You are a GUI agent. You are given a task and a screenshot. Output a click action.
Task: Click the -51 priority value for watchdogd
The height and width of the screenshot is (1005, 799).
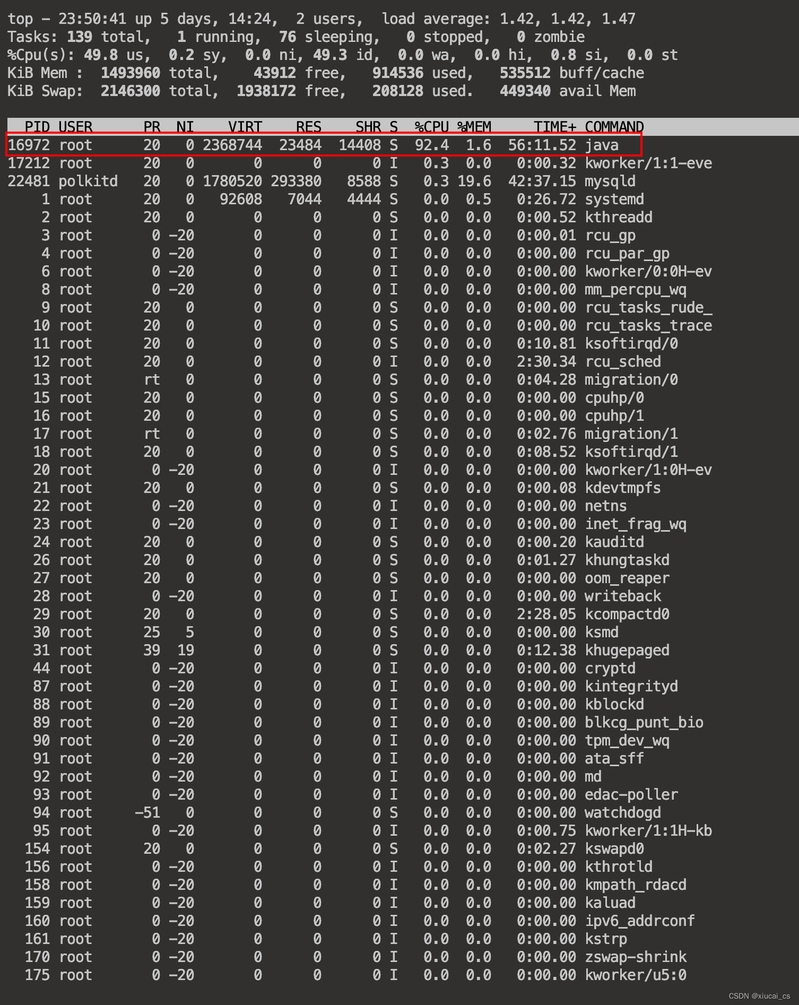click(x=147, y=812)
